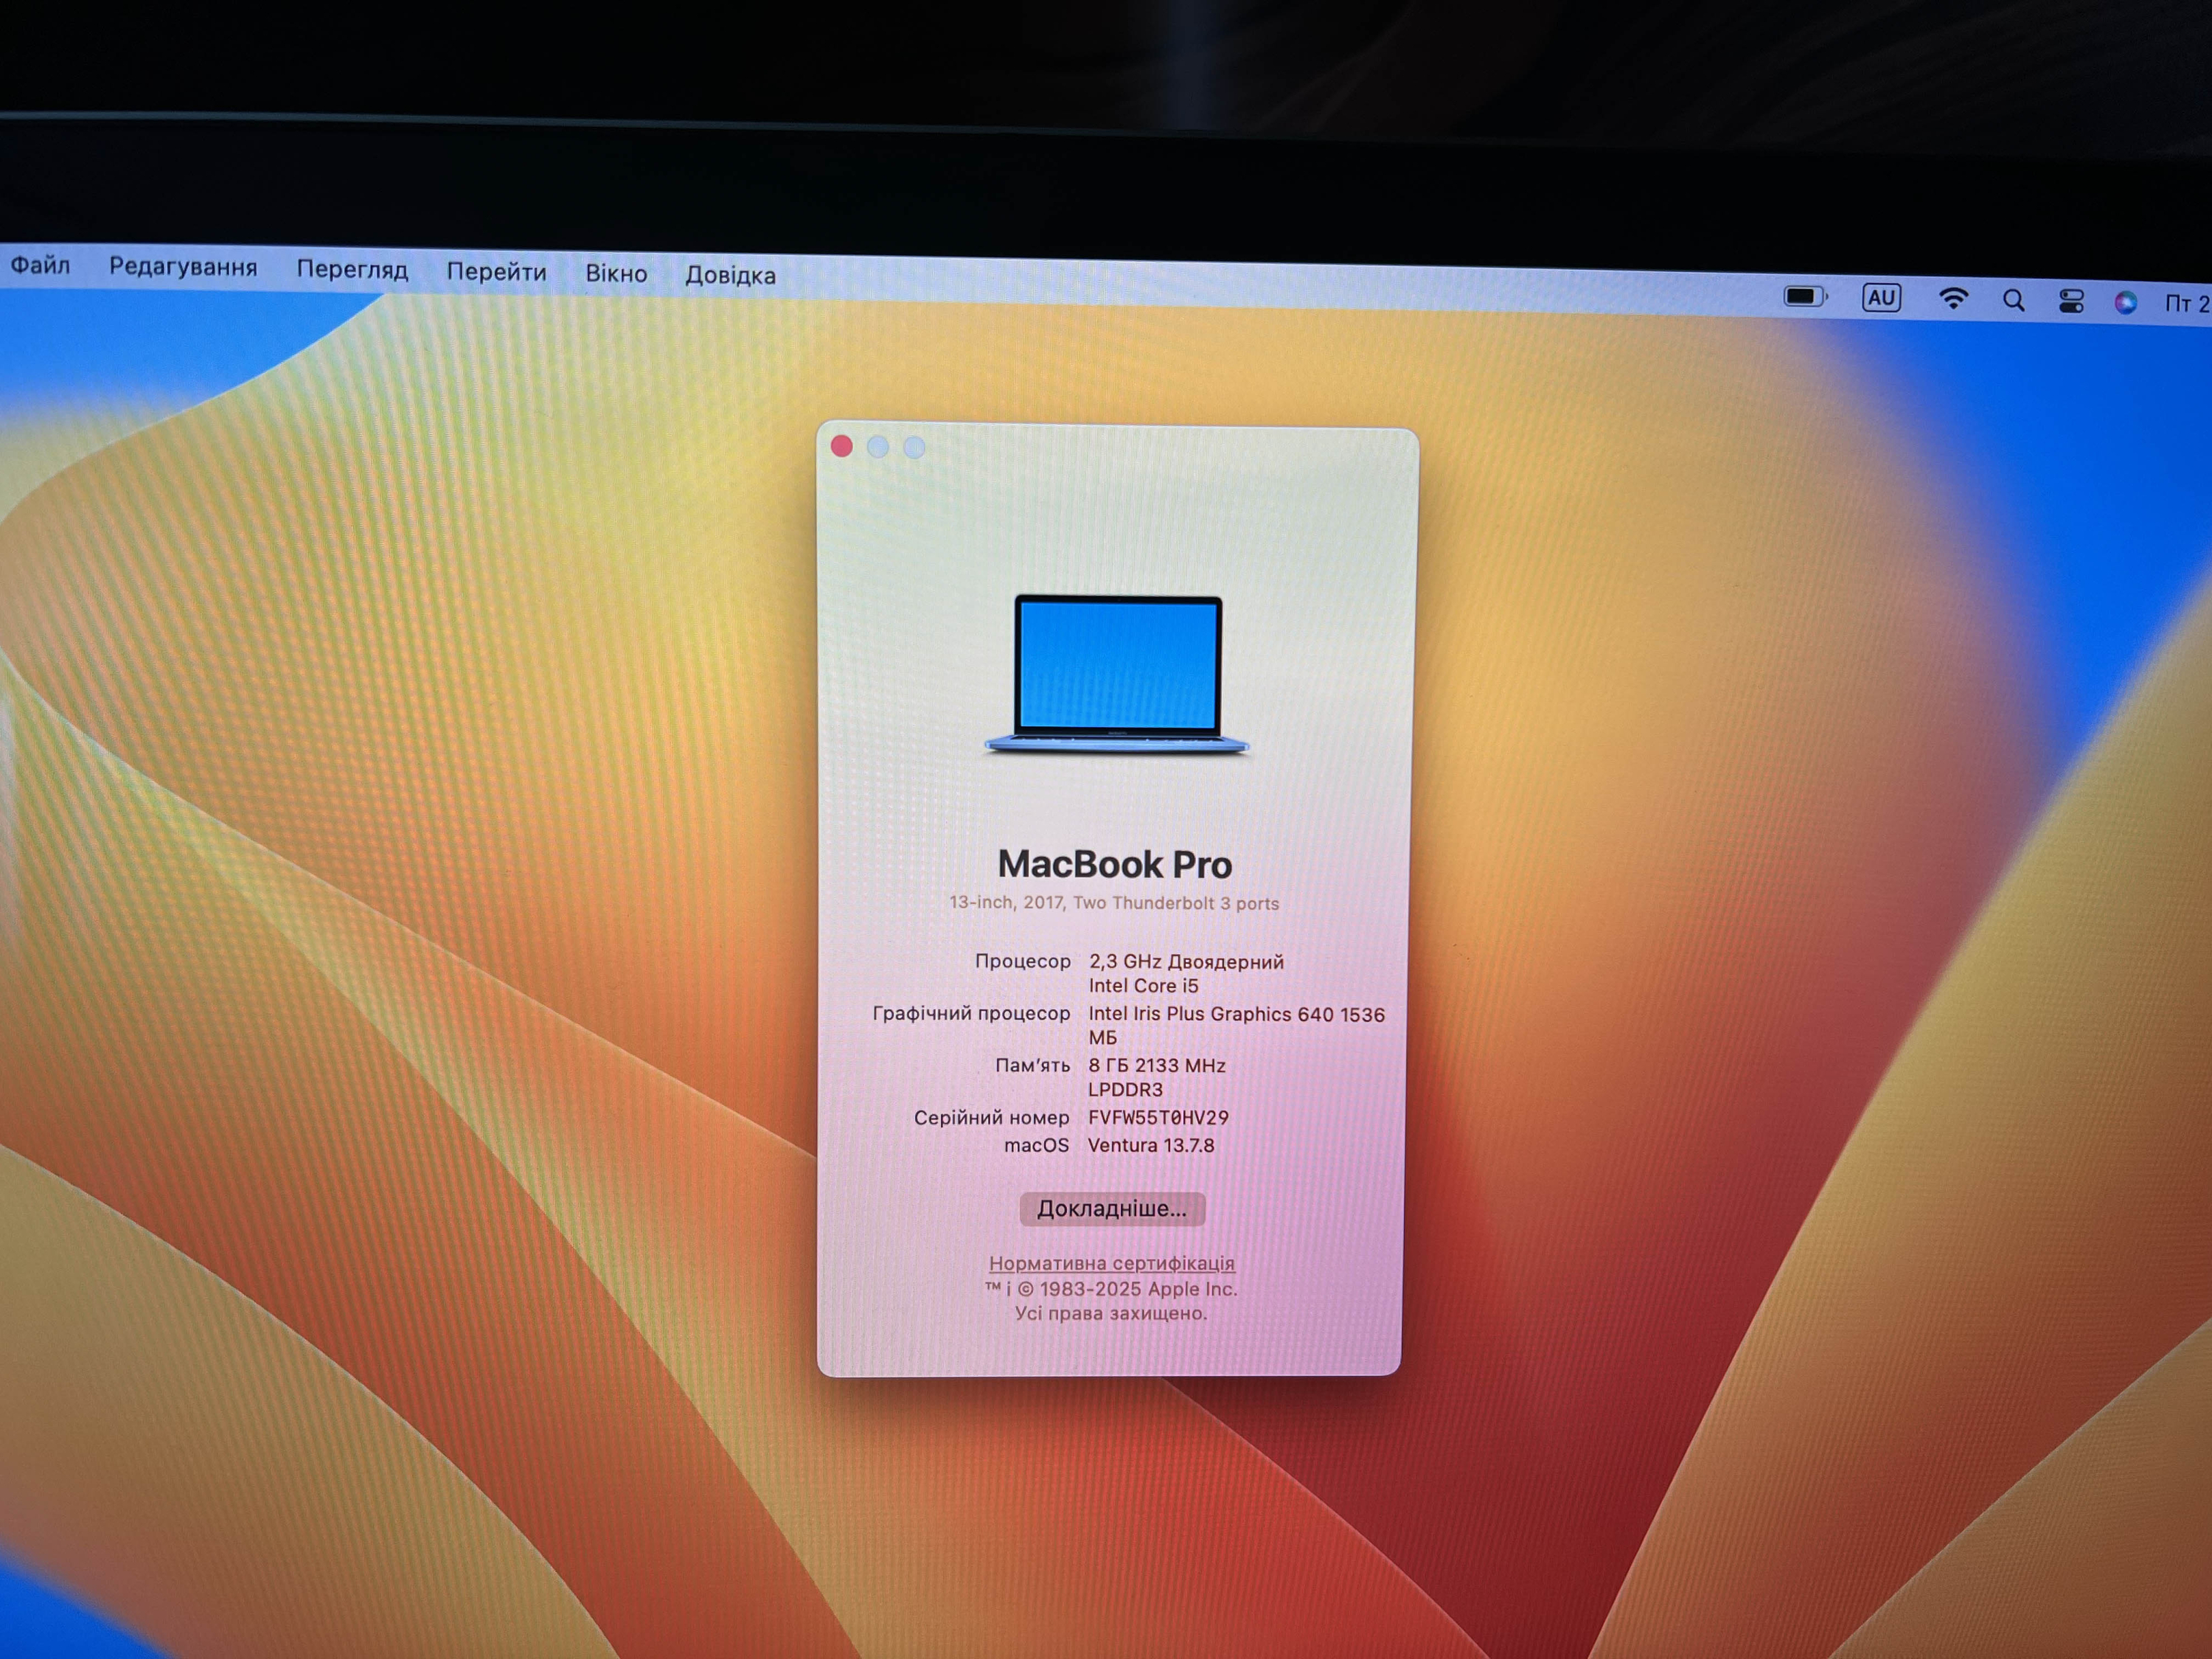Click the serial number FVFW55T0HV29
Screen dimensions: 2212x1659
pyautogui.click(x=1158, y=1117)
